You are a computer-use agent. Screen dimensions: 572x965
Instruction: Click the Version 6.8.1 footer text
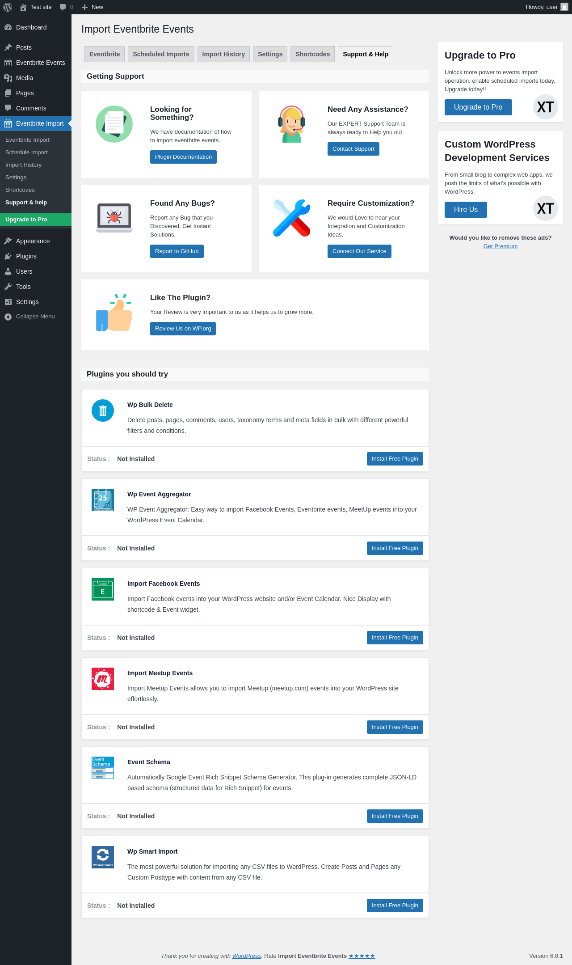tap(546, 956)
